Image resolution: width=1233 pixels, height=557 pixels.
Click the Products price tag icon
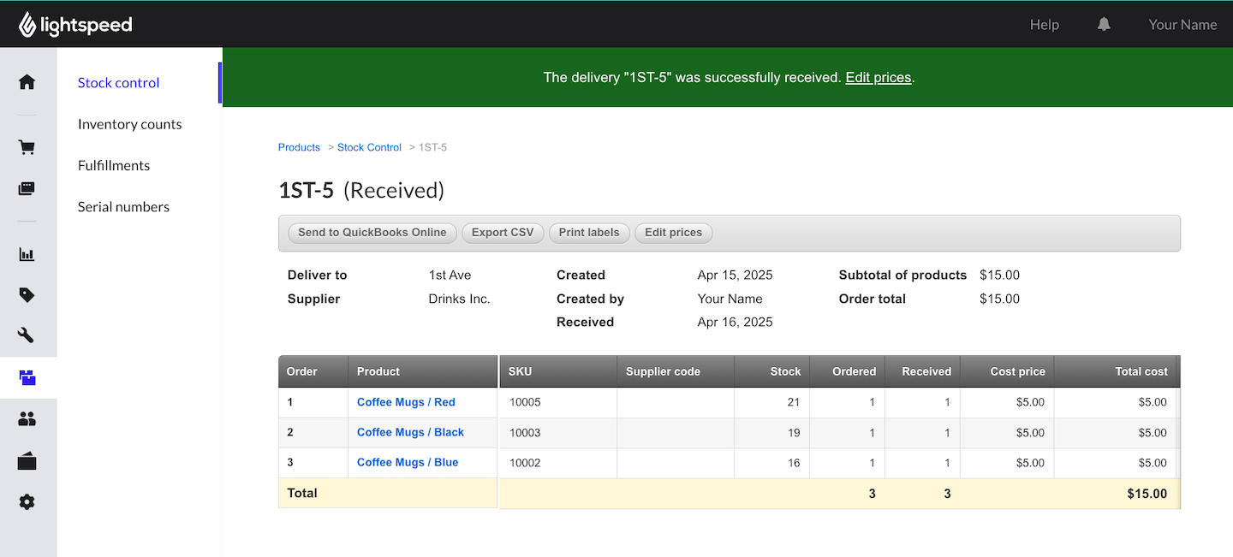click(27, 295)
